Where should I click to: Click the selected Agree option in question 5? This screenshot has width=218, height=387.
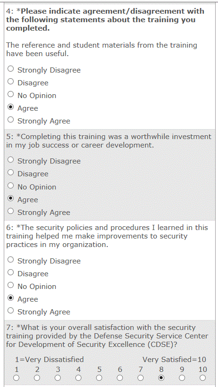11,198
